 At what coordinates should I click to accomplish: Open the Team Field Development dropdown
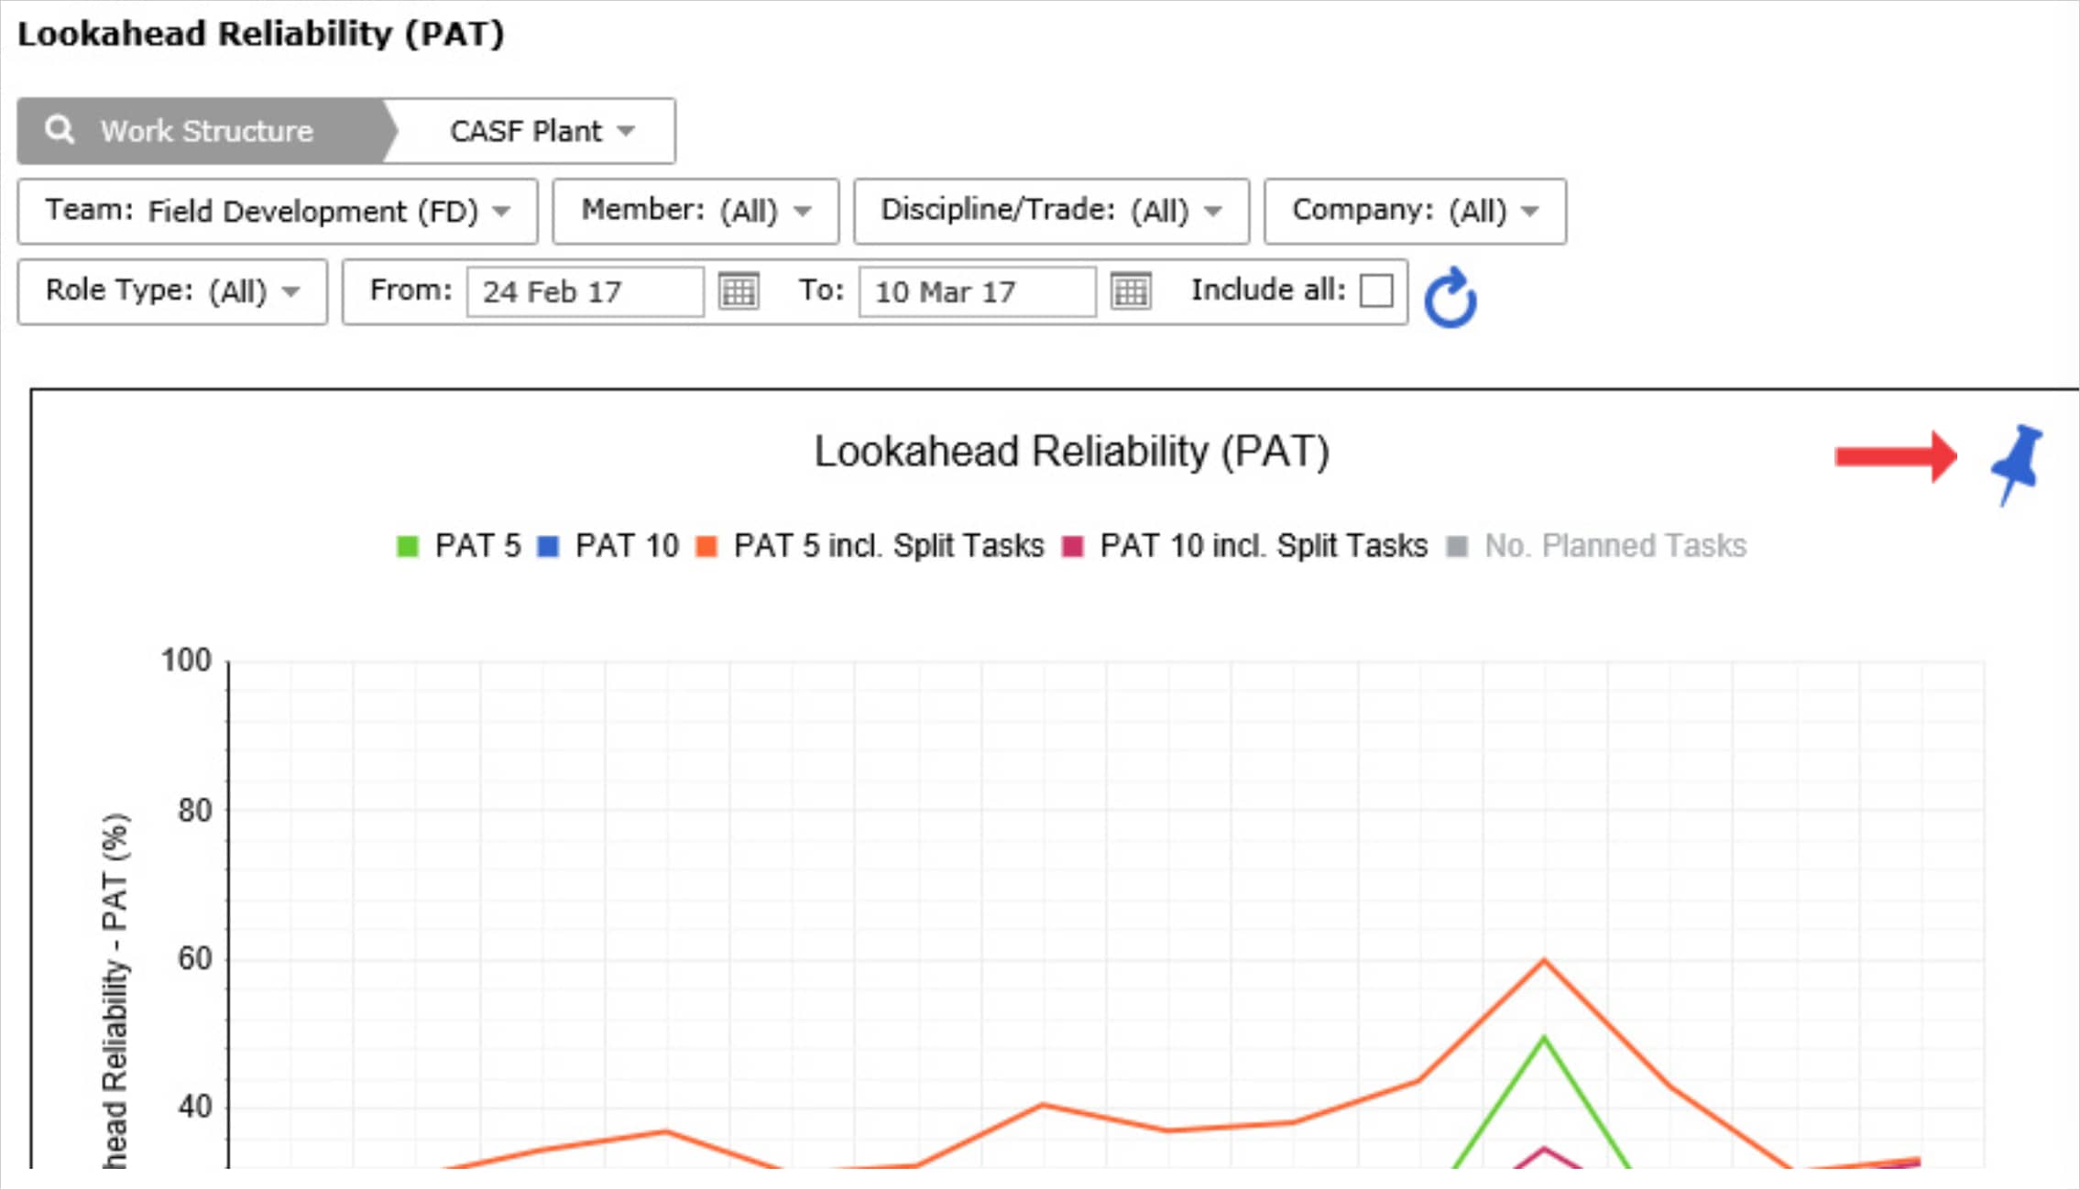[x=278, y=212]
